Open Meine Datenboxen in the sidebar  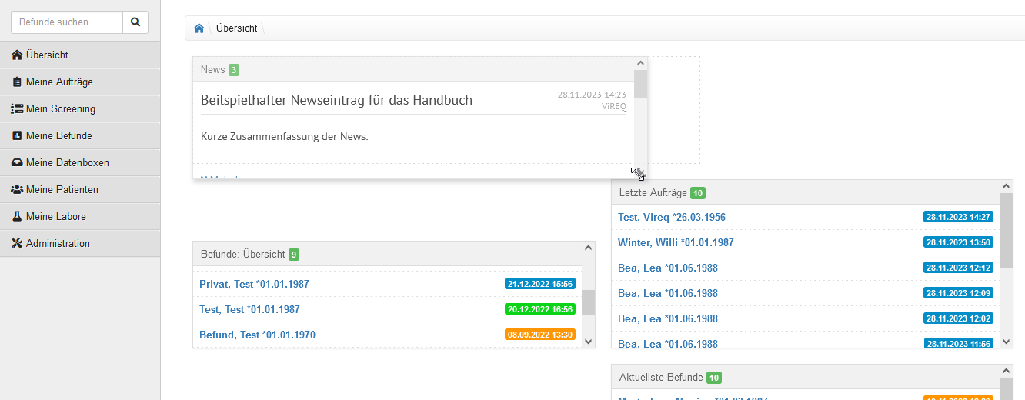[80, 162]
